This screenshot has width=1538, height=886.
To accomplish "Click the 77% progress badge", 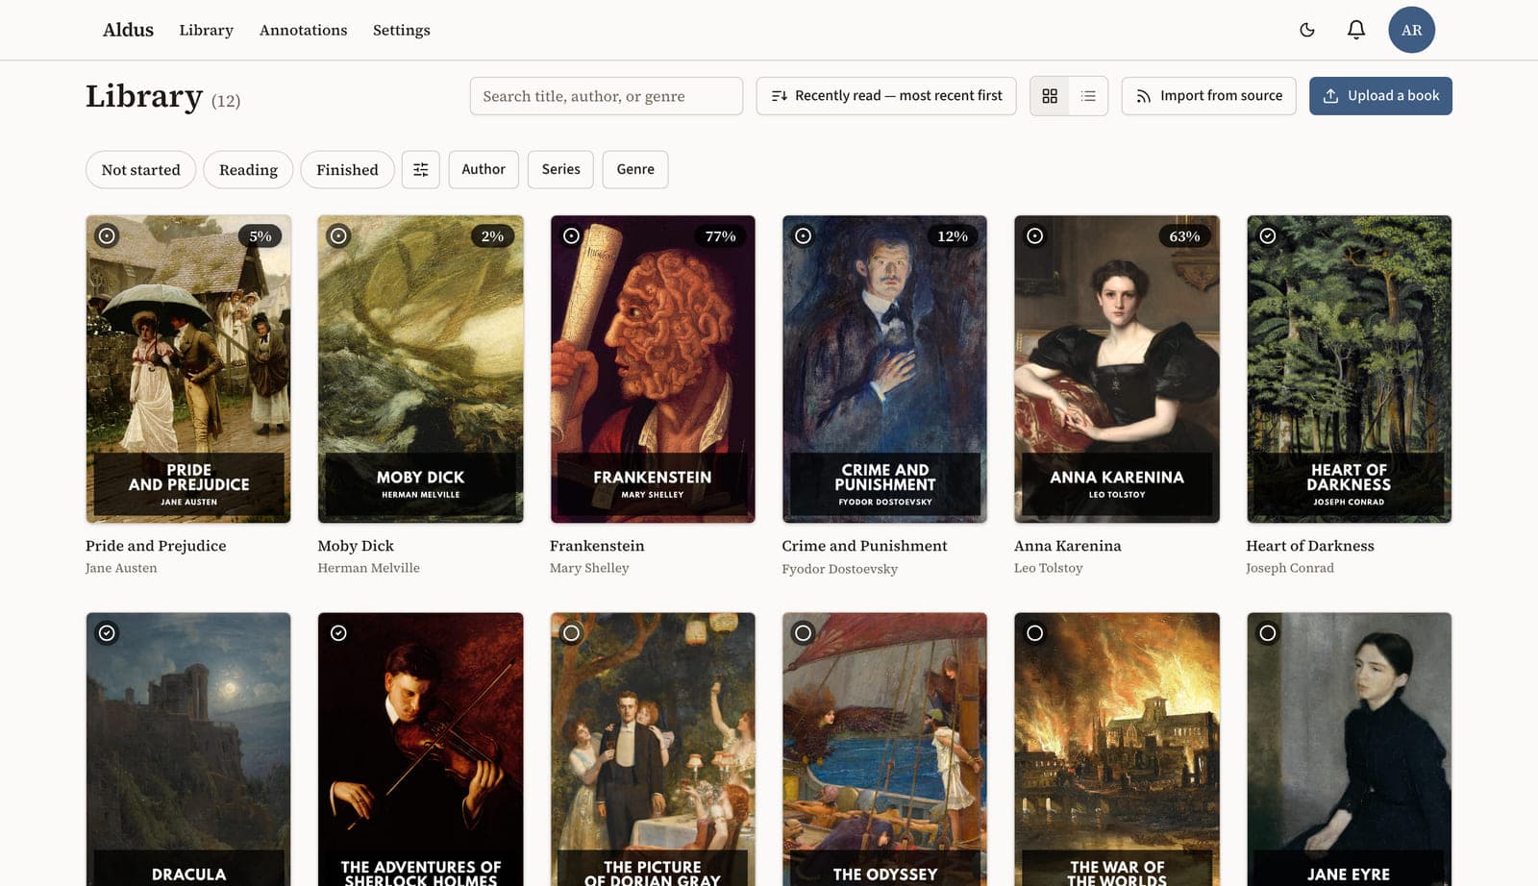I will 720,236.
